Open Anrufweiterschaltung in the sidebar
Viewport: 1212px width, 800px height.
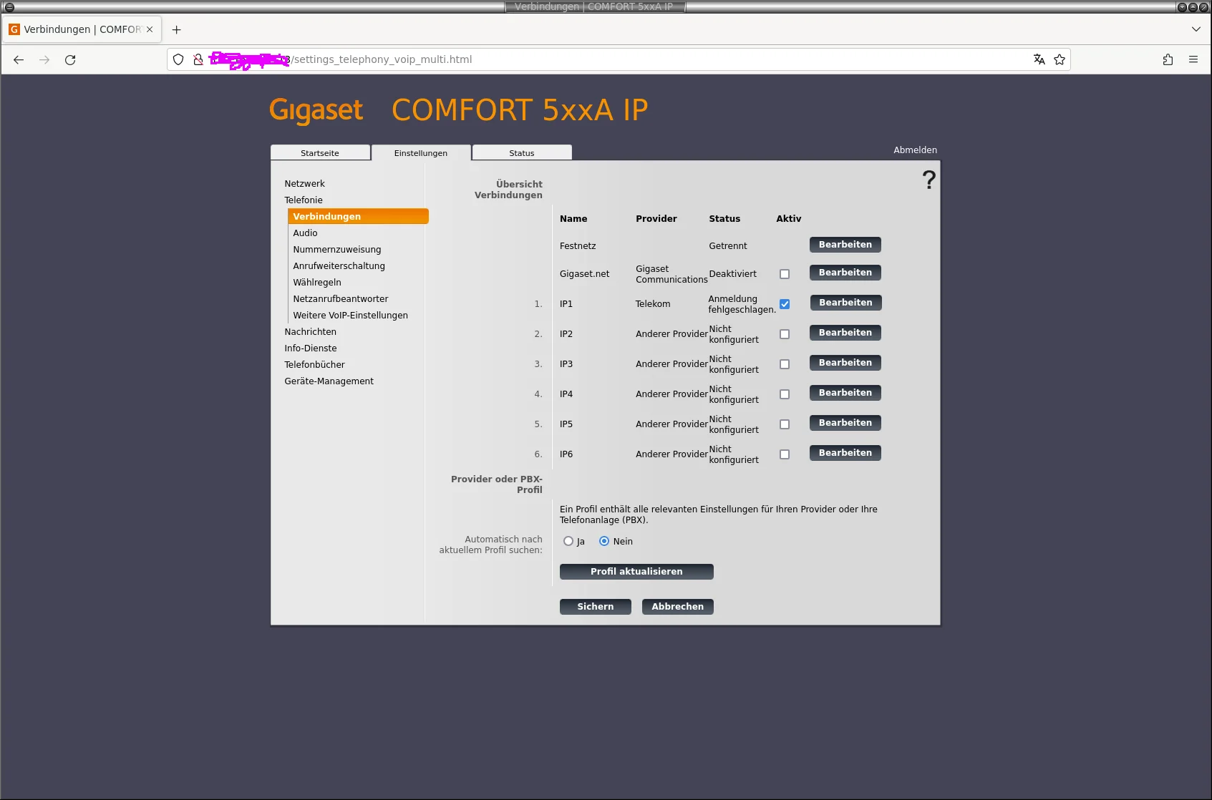pos(339,266)
